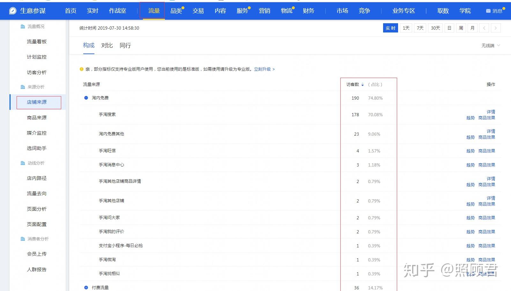Image resolution: width=511 pixels, height=291 pixels.
Task: Open 页面配置 in the sidebar
Action: (37, 224)
